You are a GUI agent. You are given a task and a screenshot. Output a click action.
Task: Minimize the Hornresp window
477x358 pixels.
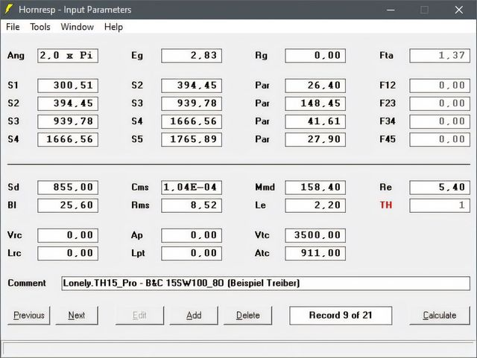pos(391,10)
